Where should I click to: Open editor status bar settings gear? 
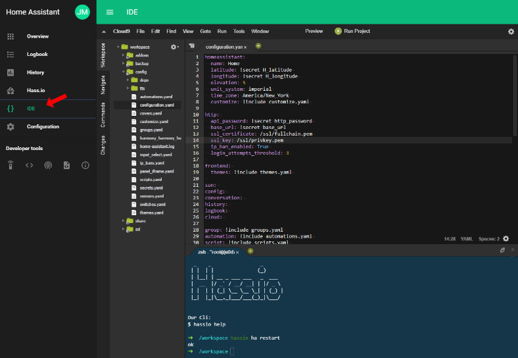click(506, 238)
